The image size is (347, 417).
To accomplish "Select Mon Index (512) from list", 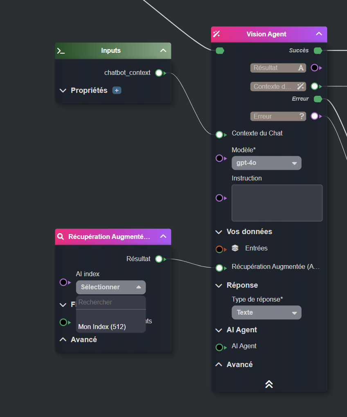I will point(102,327).
